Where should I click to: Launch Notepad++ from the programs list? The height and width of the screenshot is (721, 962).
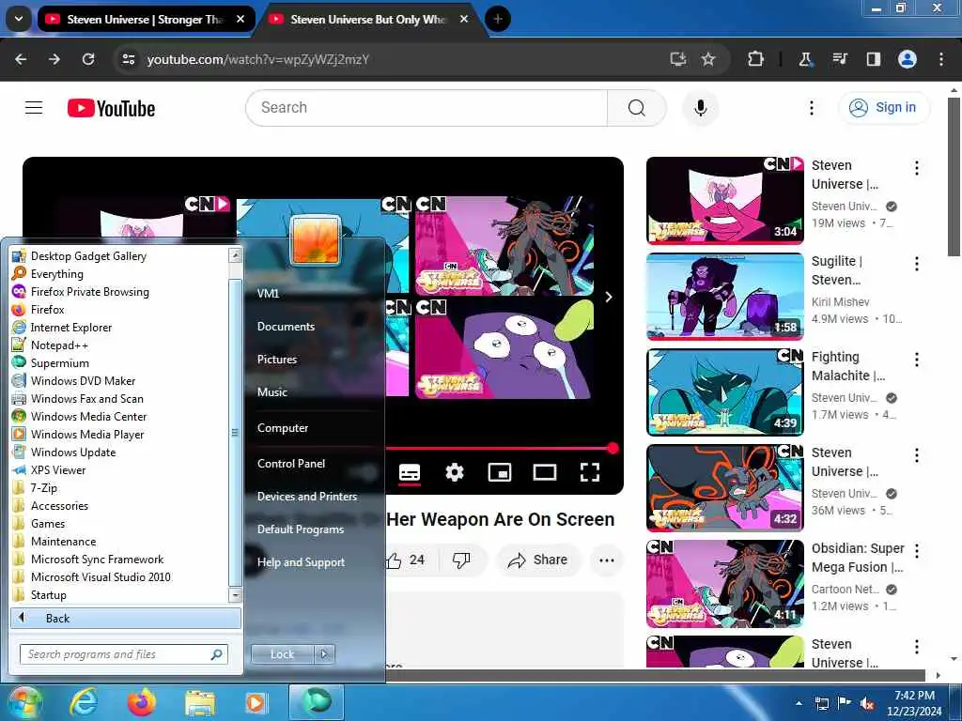coord(59,345)
